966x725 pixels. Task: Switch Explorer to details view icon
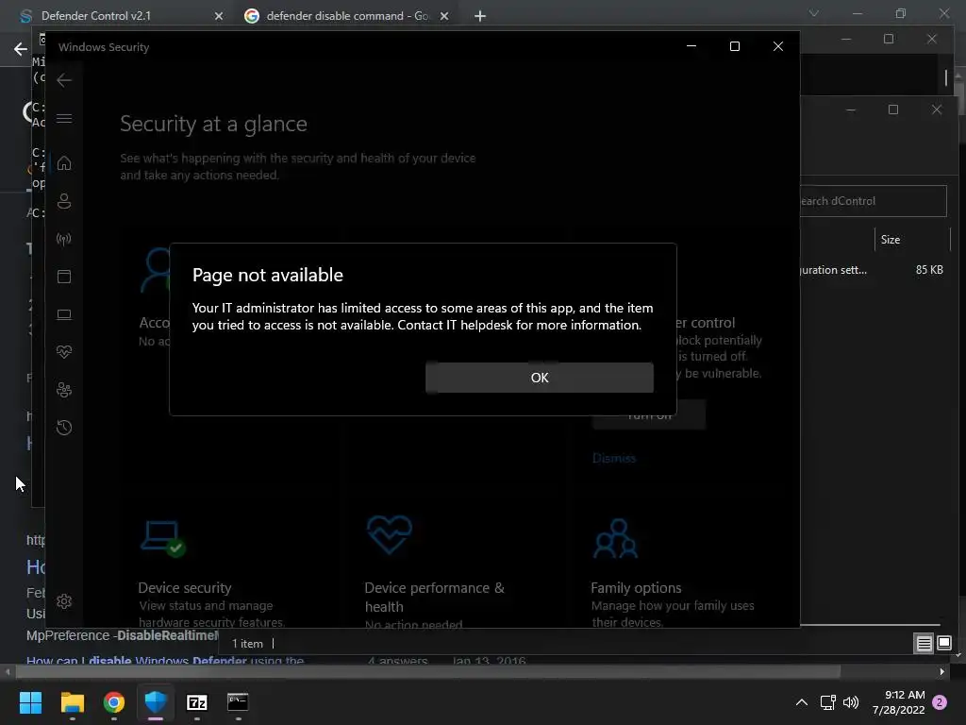(924, 644)
